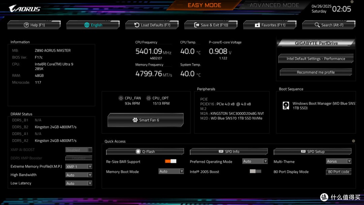Click the magnifier icon in Search
Viewport: 364px width, 205px height.
click(x=317, y=25)
